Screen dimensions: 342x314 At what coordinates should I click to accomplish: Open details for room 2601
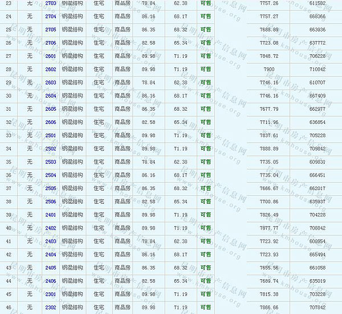pos(50,56)
